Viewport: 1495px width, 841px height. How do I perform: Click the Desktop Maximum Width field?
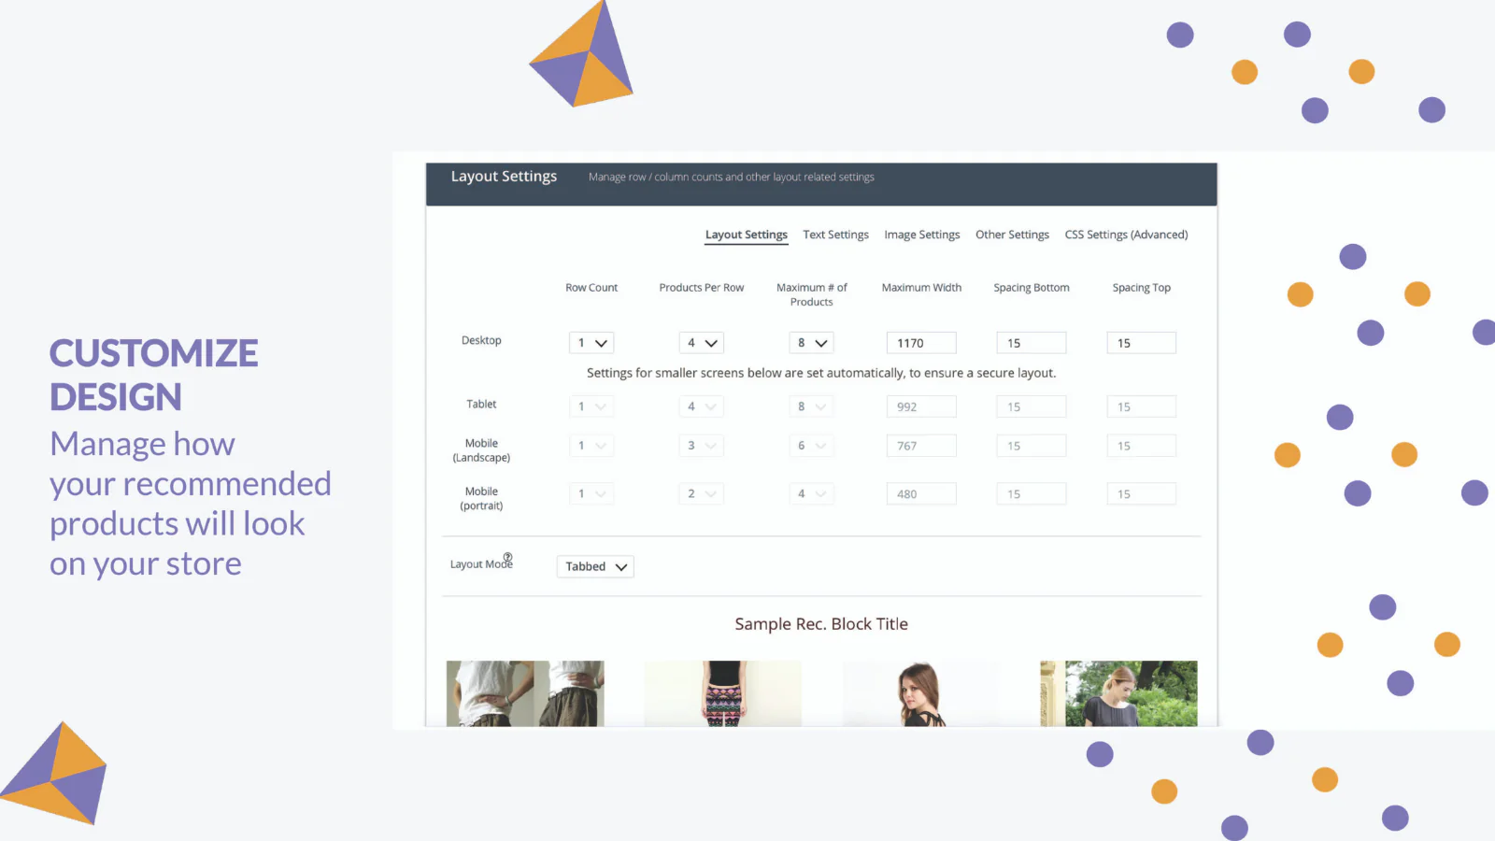tap(920, 343)
